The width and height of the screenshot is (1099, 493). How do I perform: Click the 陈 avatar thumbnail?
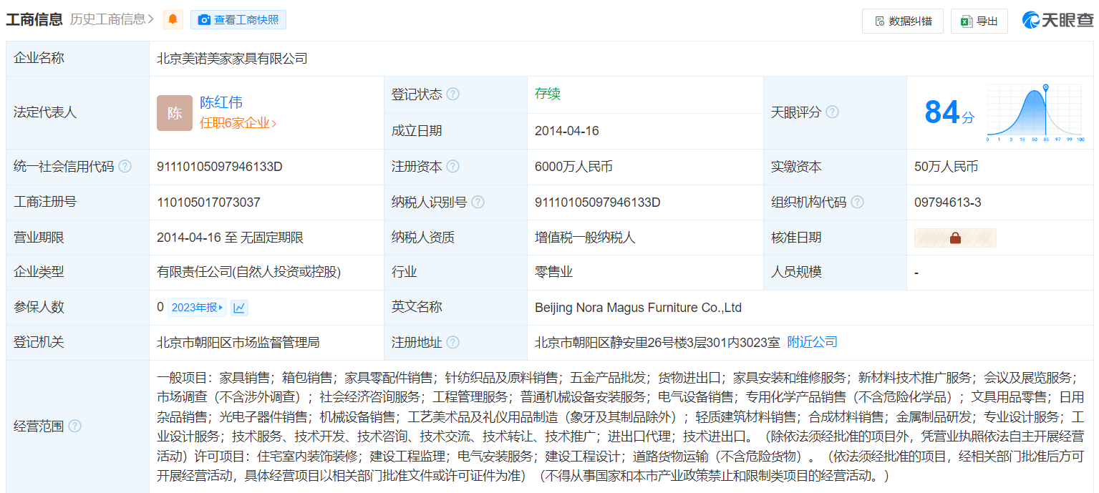(175, 113)
